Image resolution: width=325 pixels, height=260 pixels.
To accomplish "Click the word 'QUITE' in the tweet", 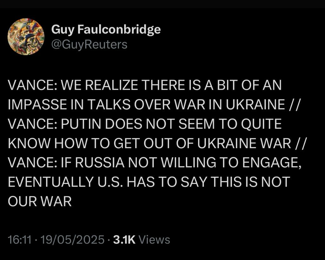I will (265, 124).
